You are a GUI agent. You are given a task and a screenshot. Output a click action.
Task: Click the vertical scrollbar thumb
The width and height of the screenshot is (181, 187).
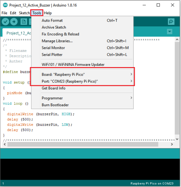coord(177,88)
